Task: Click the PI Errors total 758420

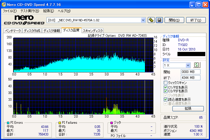Action: click(43, 134)
